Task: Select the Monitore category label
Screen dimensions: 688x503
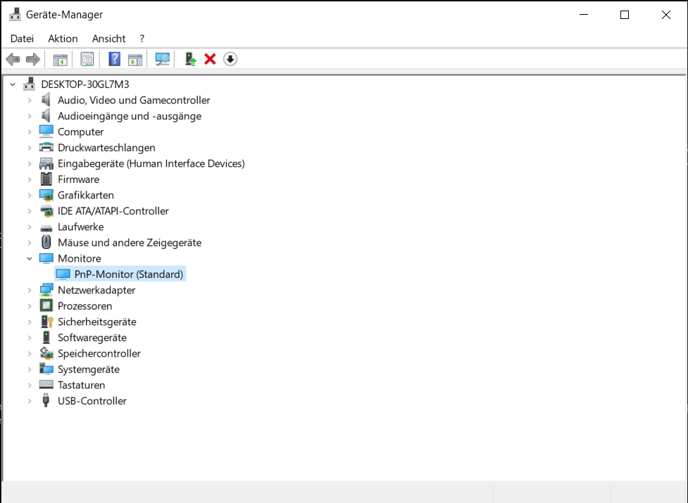Action: 80,258
